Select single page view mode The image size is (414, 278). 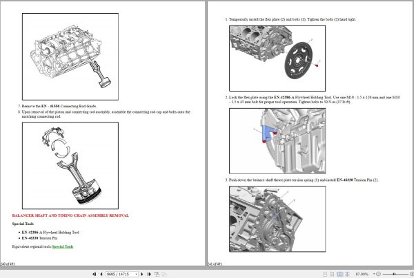(x=325, y=274)
